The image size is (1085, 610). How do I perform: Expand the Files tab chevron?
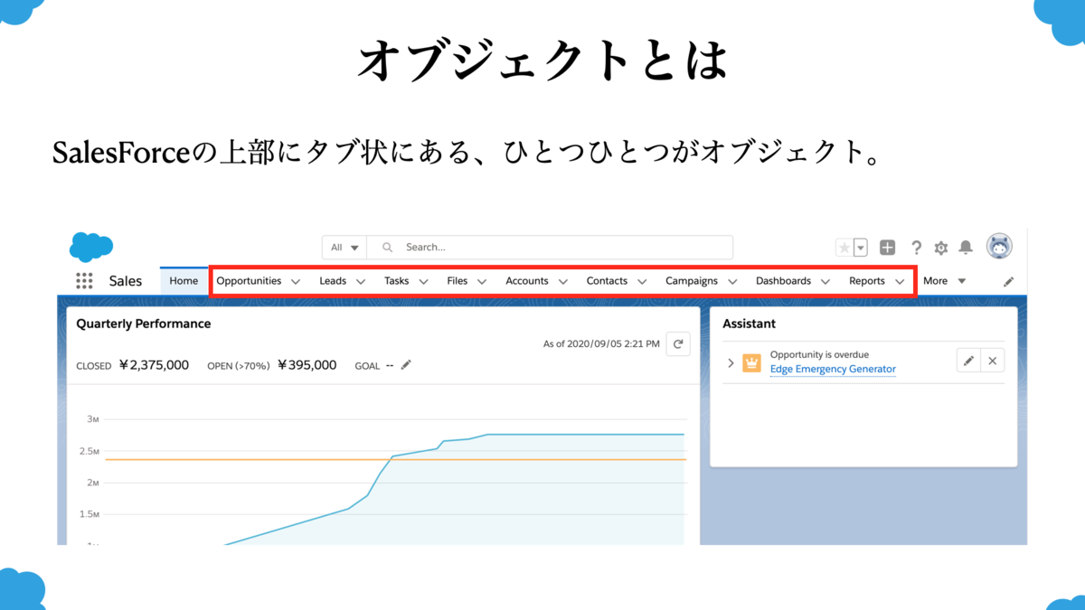pos(482,281)
